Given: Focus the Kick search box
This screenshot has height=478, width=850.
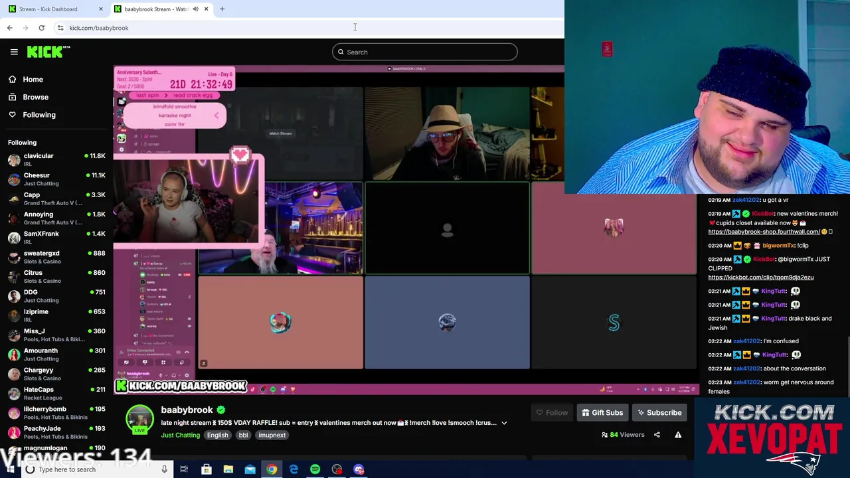Looking at the screenshot, I should (425, 52).
